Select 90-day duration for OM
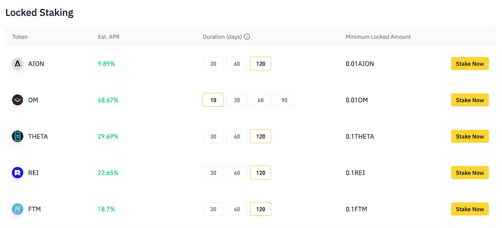This screenshot has width=502, height=228. (284, 100)
